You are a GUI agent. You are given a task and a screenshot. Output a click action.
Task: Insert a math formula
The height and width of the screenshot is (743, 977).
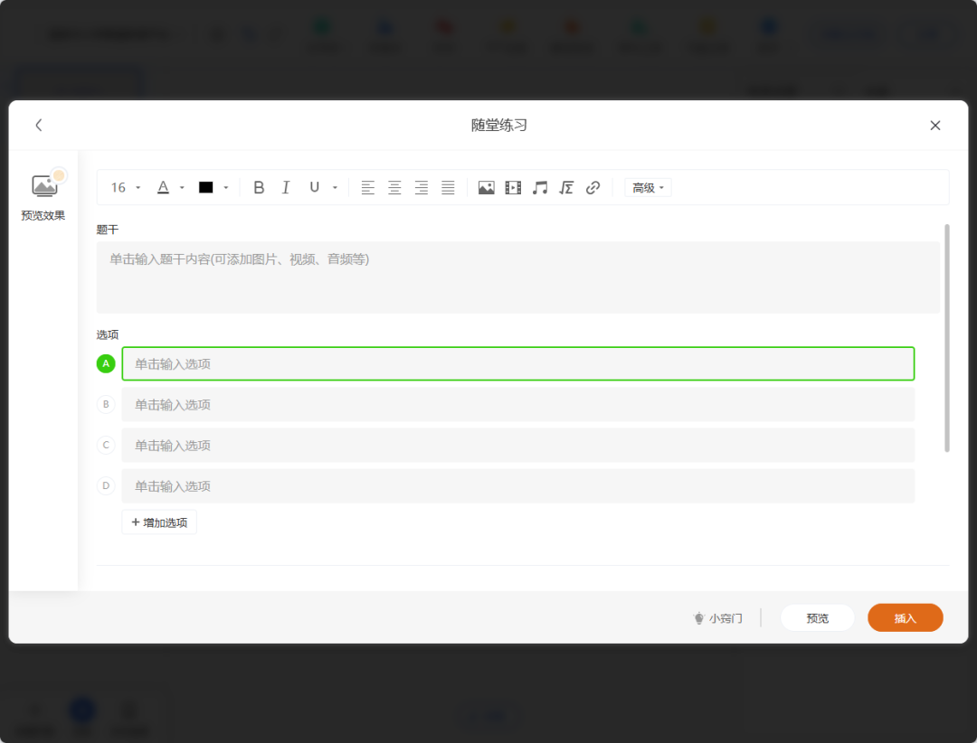566,188
